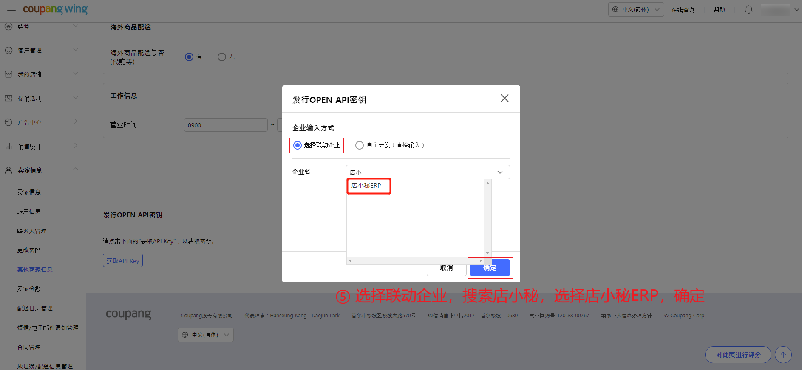802x370 pixels.
Task: Collapse the 卖家信息 sidebar section
Action: pyautogui.click(x=76, y=169)
